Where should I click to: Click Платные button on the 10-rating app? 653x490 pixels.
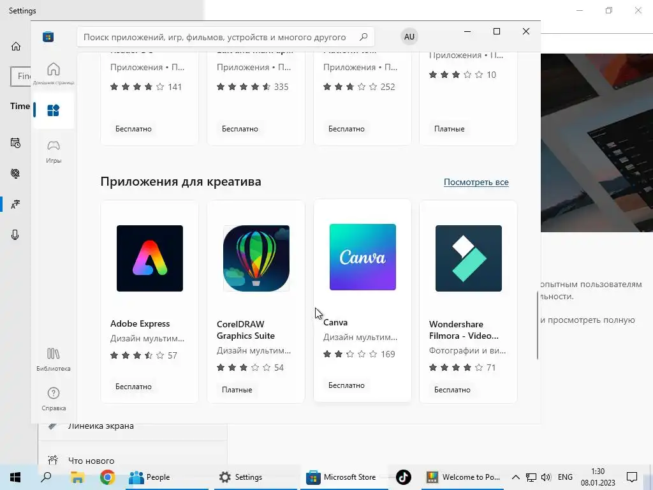(450, 129)
